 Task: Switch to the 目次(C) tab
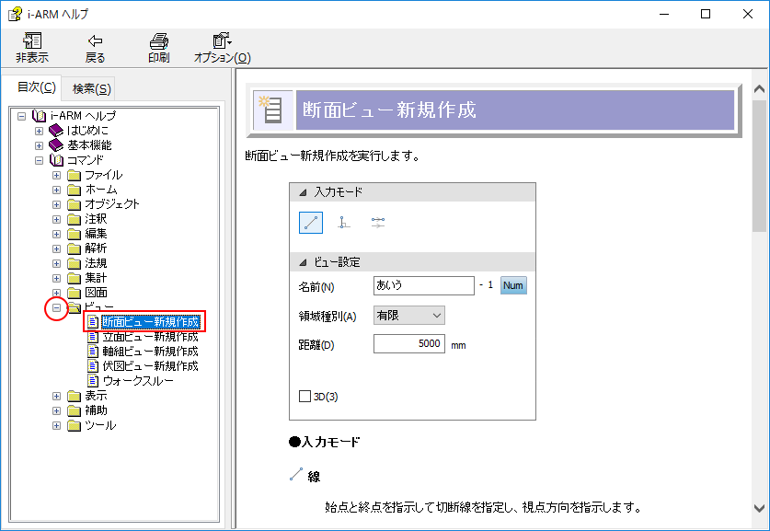coord(37,87)
